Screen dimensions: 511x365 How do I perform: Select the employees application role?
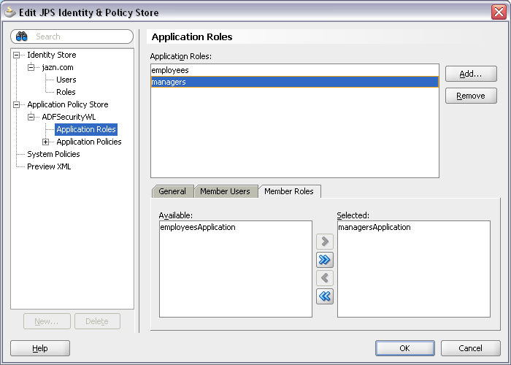[295, 70]
